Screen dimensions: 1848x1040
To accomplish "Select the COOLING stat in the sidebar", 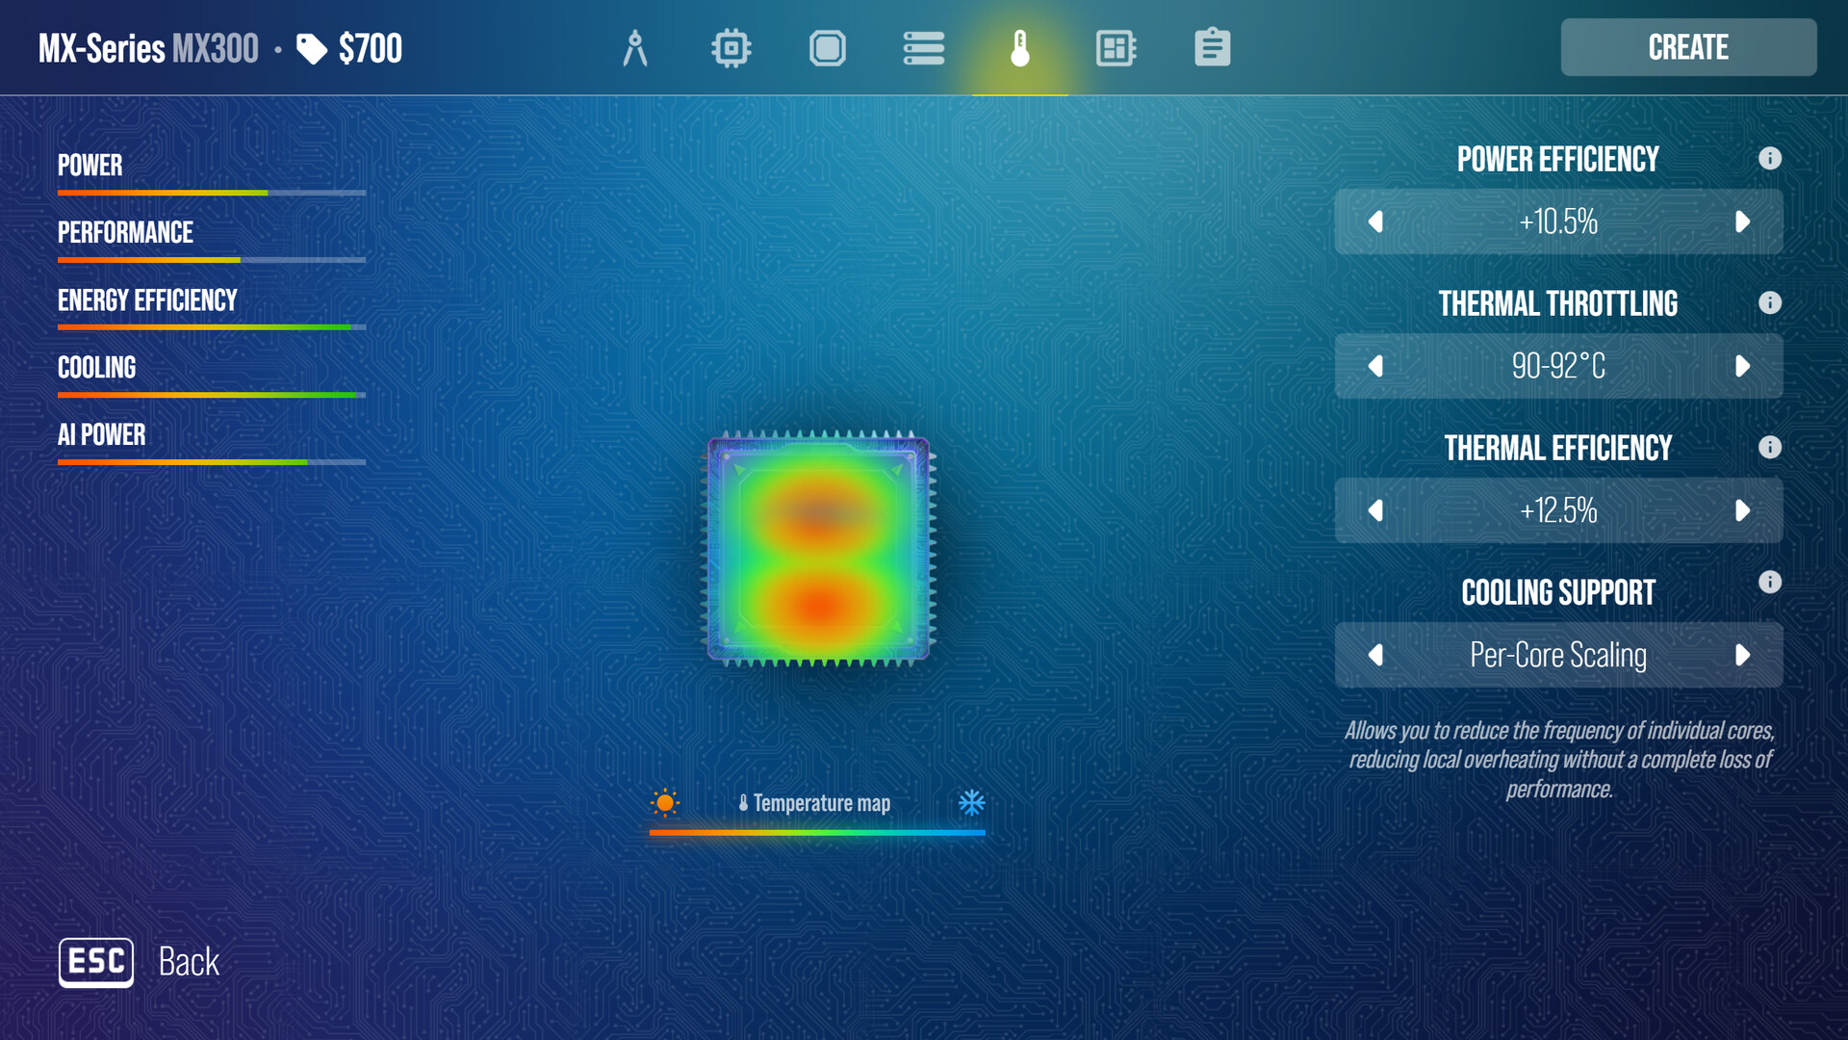I will pyautogui.click(x=96, y=367).
